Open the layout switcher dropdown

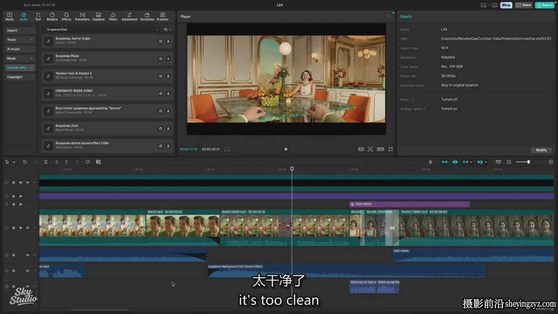[x=485, y=5]
